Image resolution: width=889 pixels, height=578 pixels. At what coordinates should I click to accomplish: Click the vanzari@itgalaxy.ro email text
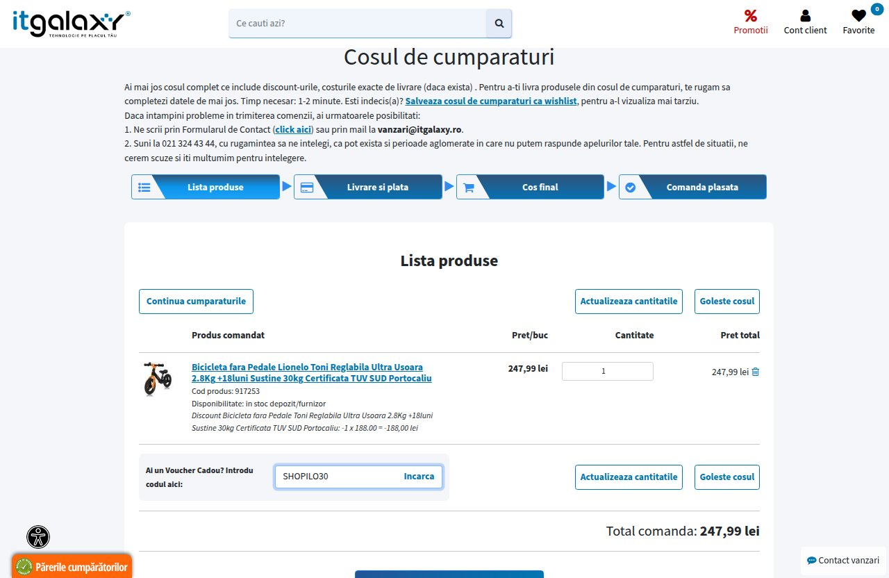[x=419, y=129]
